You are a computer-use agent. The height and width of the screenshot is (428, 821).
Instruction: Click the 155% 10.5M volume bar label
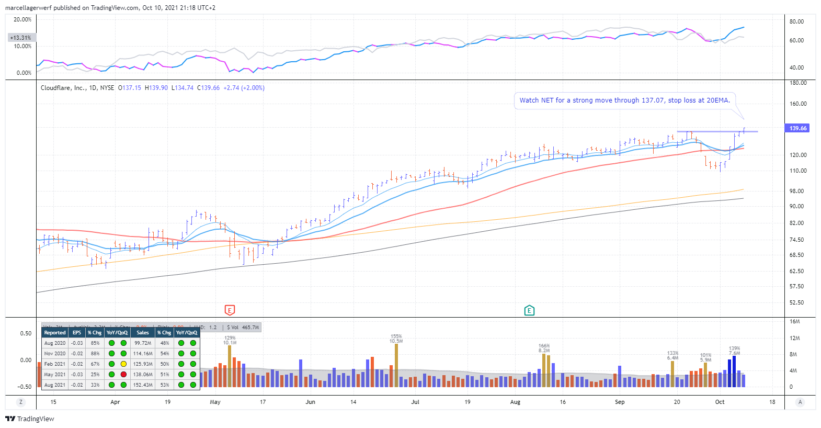[396, 339]
